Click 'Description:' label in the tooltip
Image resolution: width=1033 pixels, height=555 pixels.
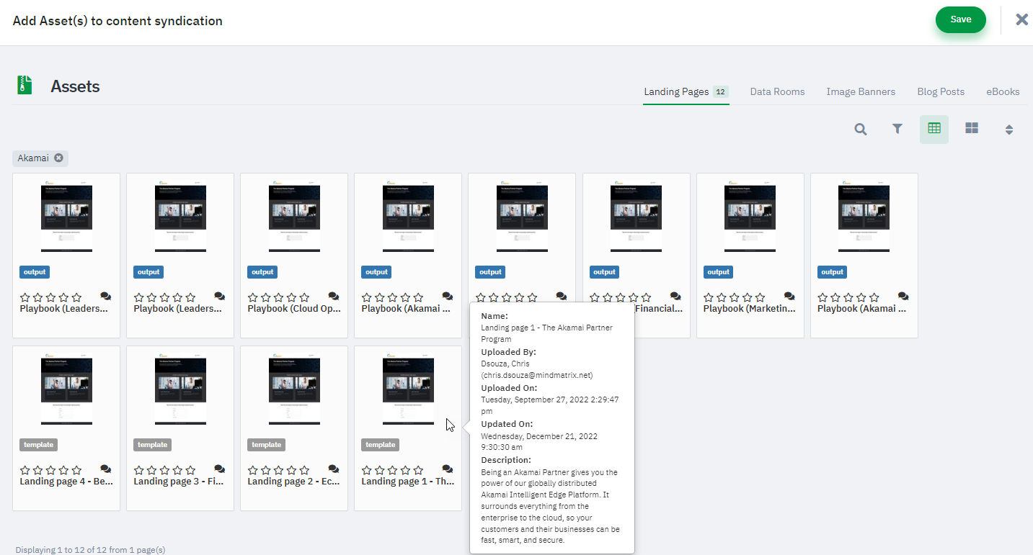[x=506, y=460]
